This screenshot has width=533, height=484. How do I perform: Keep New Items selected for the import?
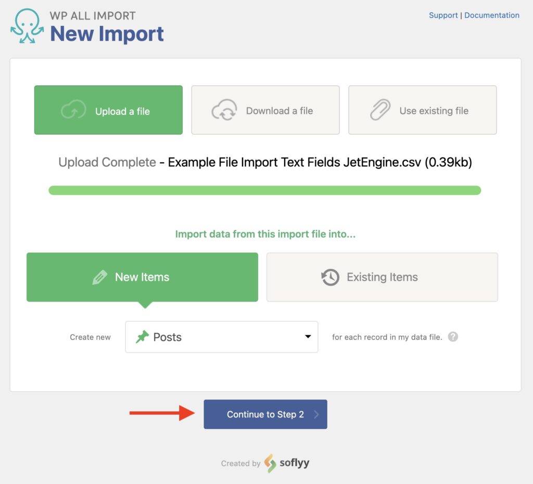[142, 277]
